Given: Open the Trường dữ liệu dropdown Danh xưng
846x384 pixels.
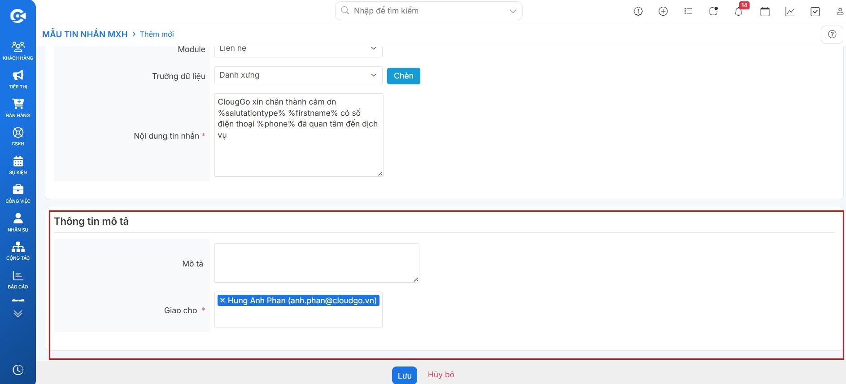Looking at the screenshot, I should point(298,75).
